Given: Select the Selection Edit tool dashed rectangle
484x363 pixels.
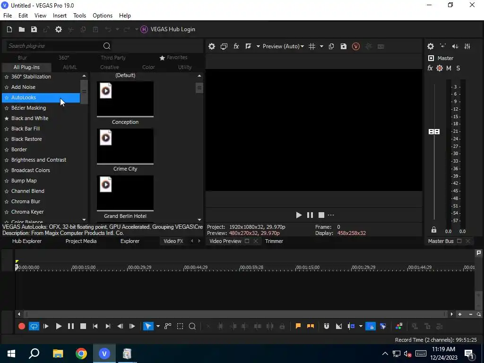Looking at the screenshot, I should click(180, 326).
